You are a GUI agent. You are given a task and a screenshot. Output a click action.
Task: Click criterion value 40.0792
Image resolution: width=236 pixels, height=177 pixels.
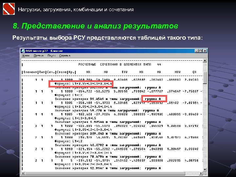coord(97,145)
